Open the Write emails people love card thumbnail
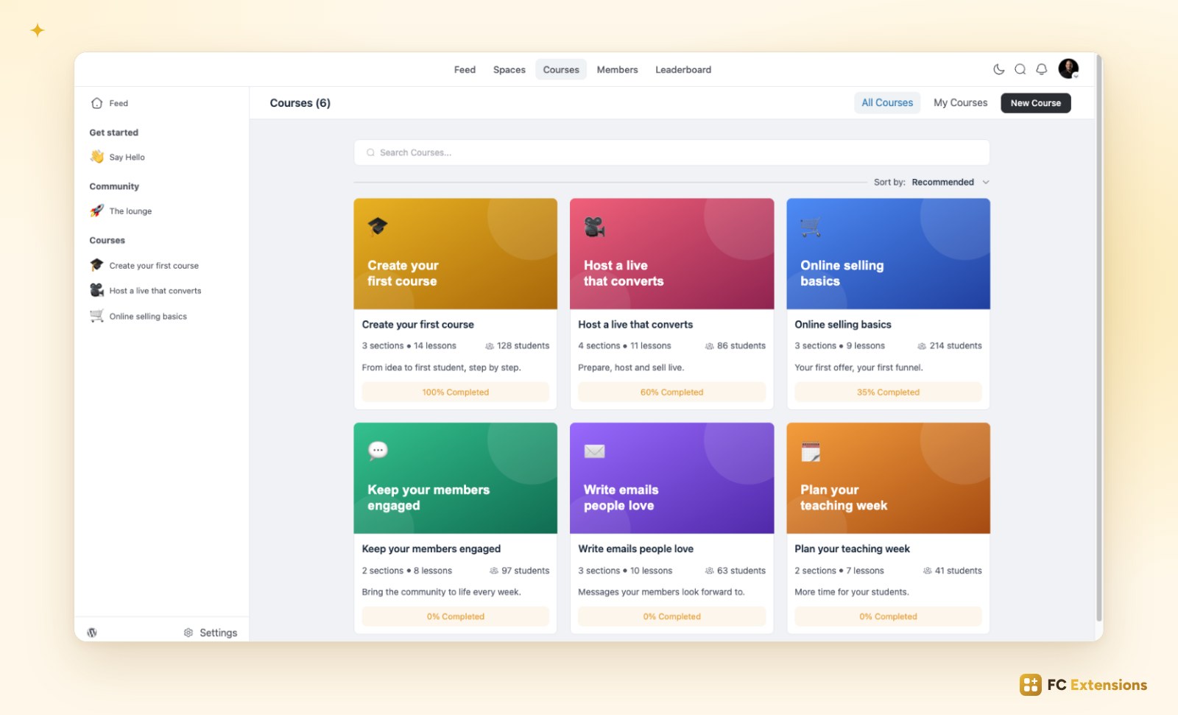1178x715 pixels. [x=671, y=478]
